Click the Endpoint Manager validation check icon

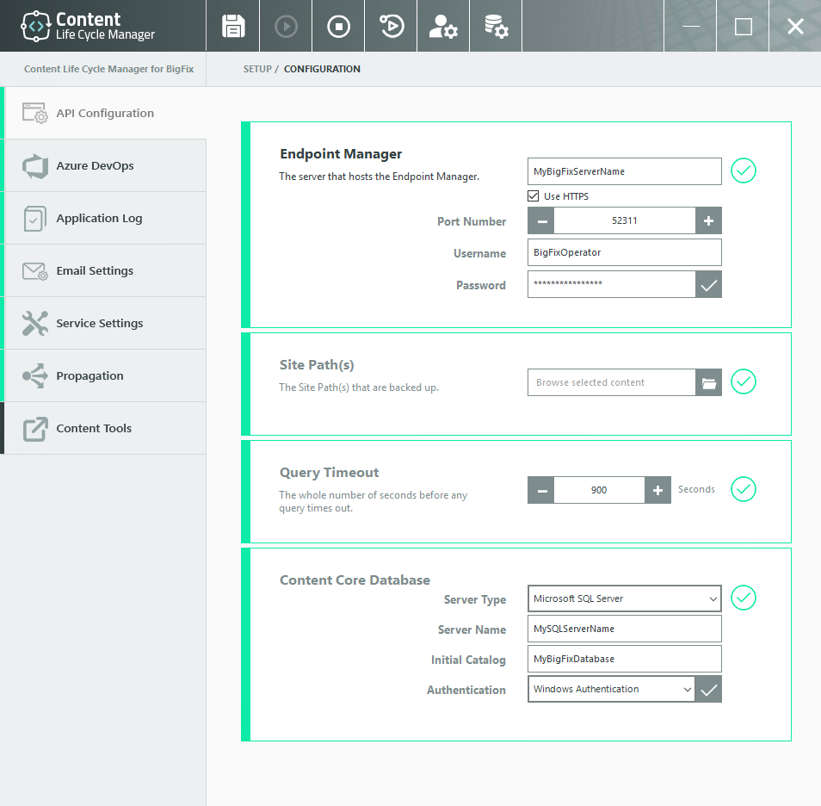click(743, 170)
